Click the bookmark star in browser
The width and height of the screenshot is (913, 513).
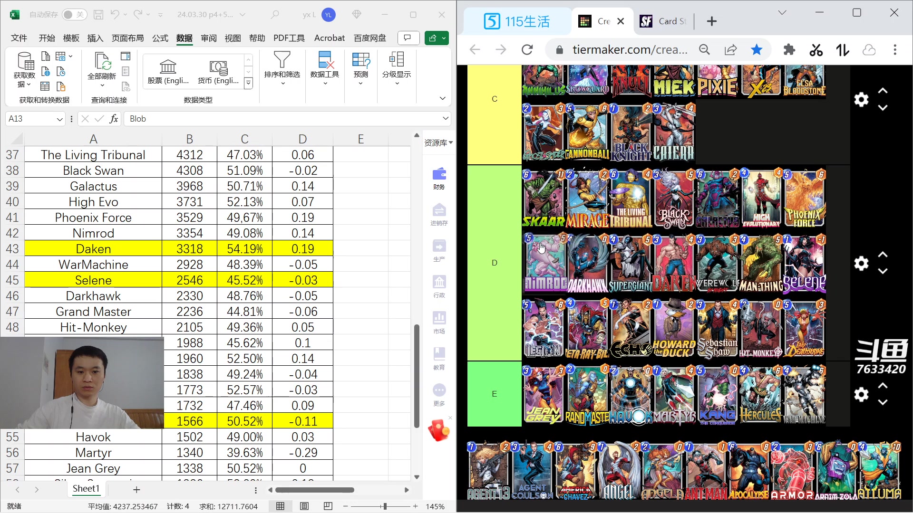[x=757, y=50]
